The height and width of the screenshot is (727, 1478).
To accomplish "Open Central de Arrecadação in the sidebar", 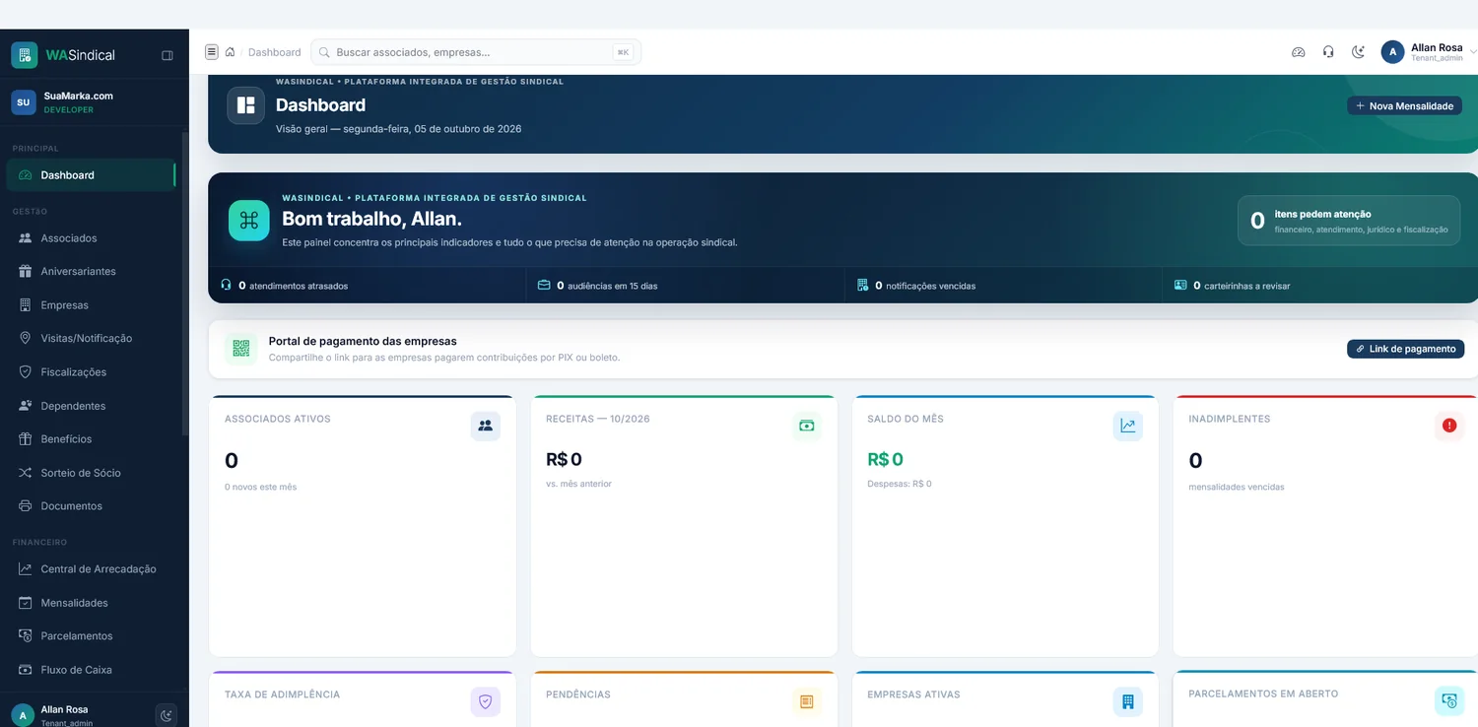I will point(91,569).
